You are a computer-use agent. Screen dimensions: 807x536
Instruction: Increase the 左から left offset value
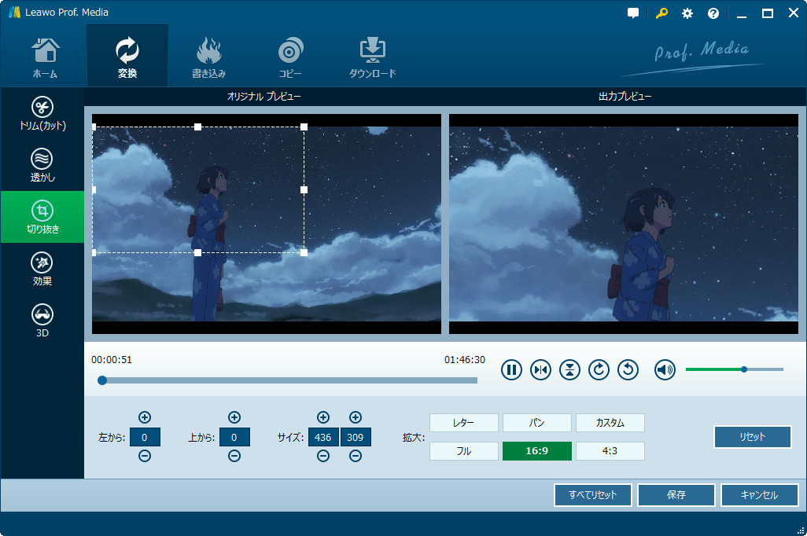(145, 417)
